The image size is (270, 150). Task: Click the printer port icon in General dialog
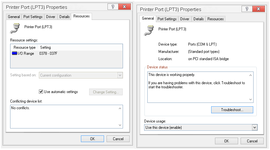[x=149, y=30]
